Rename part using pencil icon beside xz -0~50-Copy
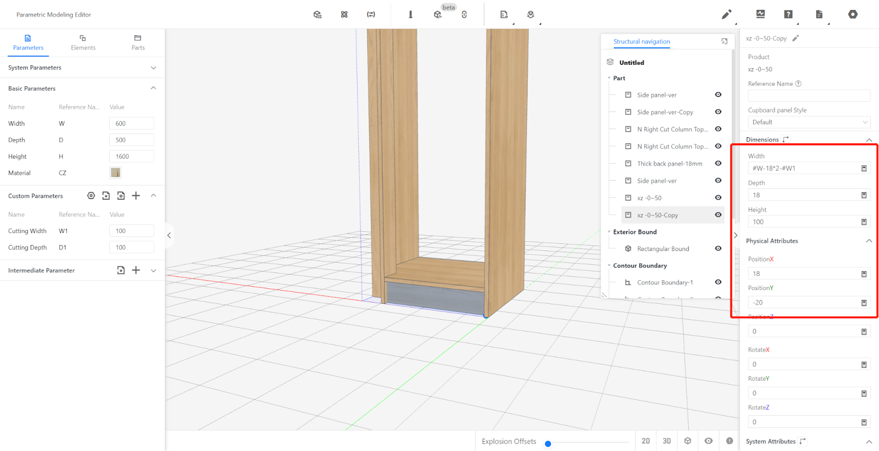The width and height of the screenshot is (879, 451). click(795, 38)
